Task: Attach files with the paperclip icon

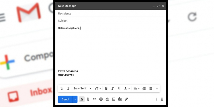Action: 88,99
